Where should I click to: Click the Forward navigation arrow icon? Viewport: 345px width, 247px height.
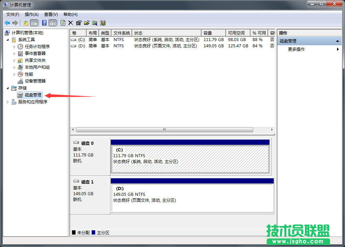(x=15, y=23)
